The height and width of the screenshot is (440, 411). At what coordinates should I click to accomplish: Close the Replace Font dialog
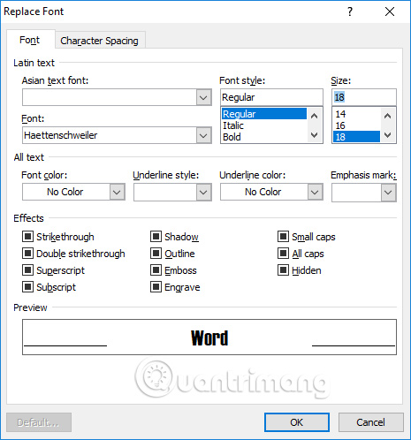[390, 11]
